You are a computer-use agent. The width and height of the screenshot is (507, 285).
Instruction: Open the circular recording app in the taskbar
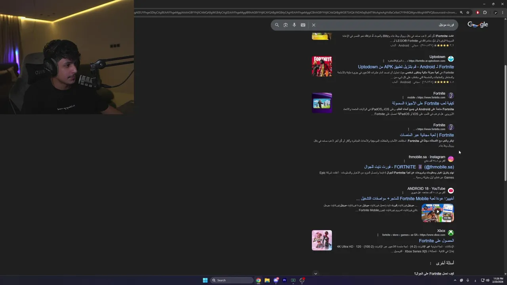(x=302, y=280)
